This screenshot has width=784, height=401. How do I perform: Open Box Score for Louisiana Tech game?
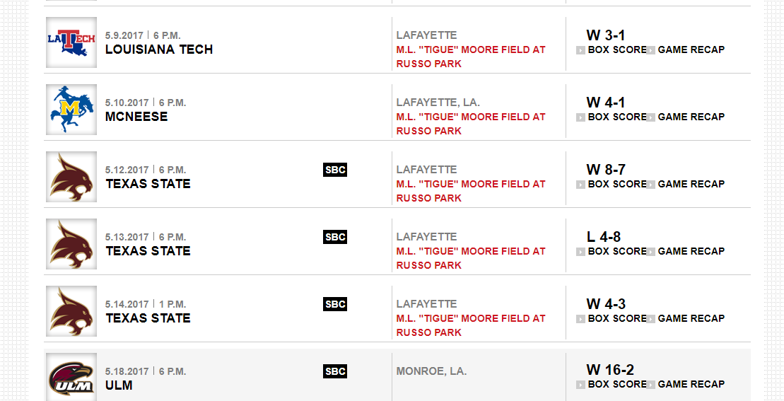[616, 50]
